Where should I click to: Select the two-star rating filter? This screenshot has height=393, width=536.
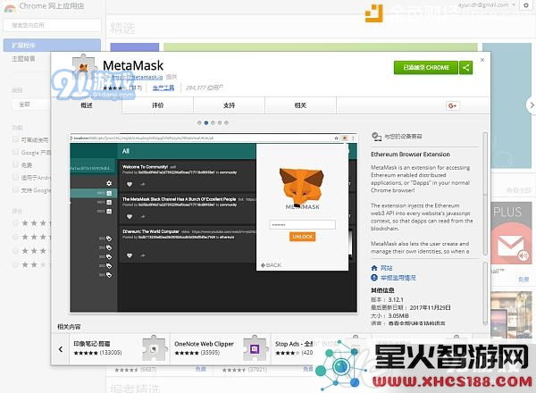pyautogui.click(x=15, y=264)
